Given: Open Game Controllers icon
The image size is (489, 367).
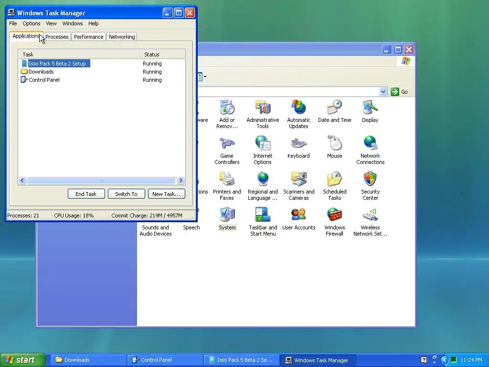Looking at the screenshot, I should pos(227,143).
